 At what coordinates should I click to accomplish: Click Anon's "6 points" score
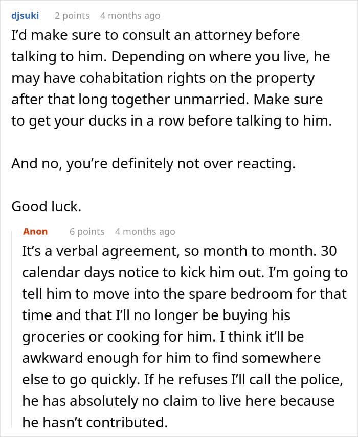click(87, 232)
